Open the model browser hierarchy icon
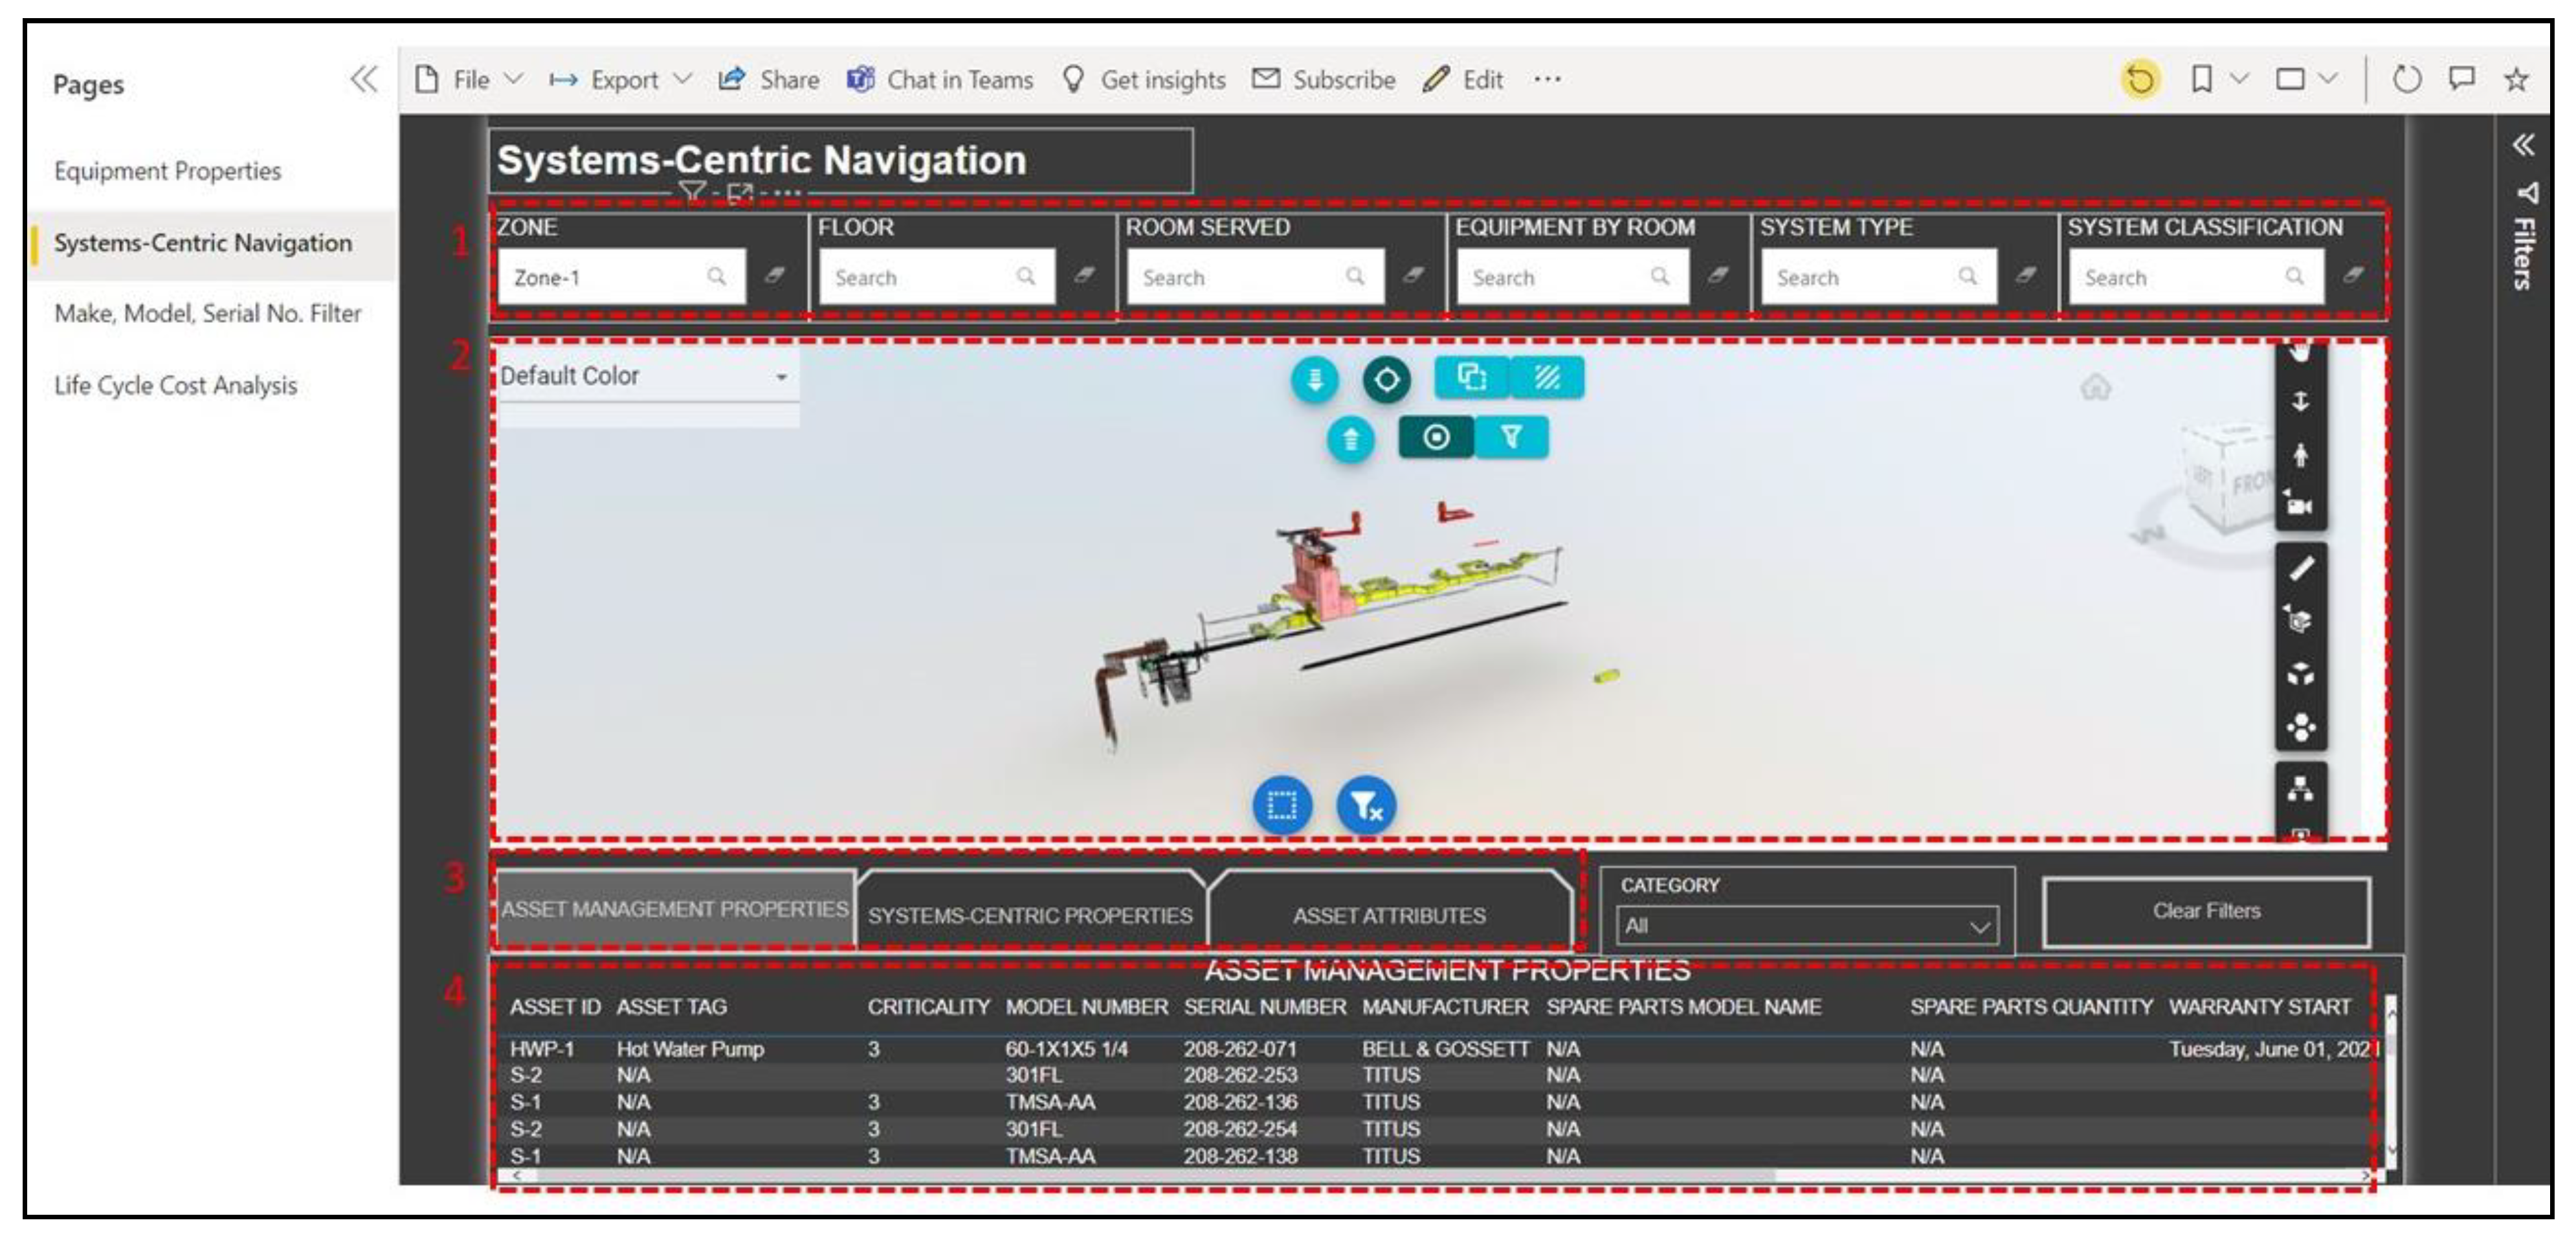 pos(2300,790)
